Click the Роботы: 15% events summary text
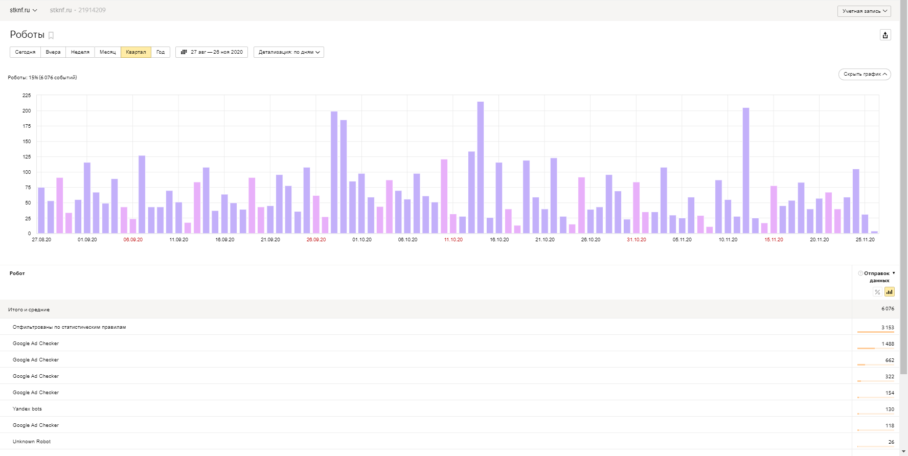This screenshot has height=456, width=908. [x=42, y=78]
